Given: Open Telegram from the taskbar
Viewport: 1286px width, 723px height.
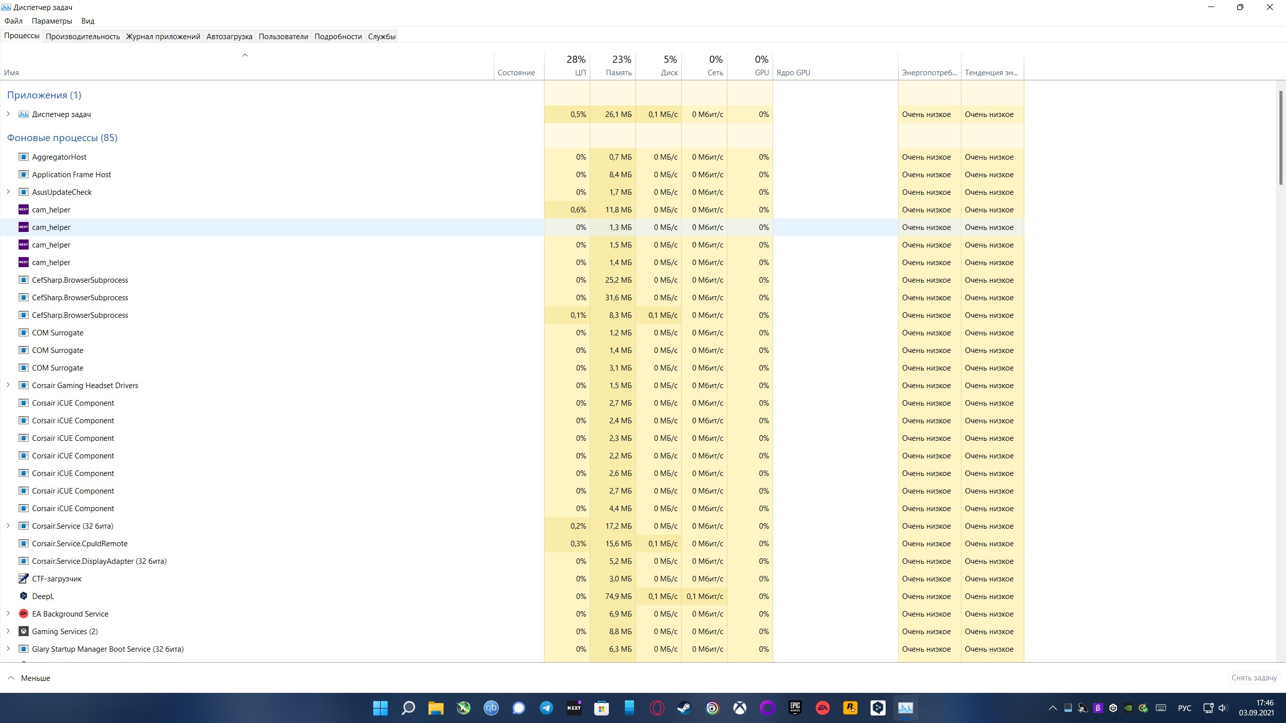Looking at the screenshot, I should (546, 708).
